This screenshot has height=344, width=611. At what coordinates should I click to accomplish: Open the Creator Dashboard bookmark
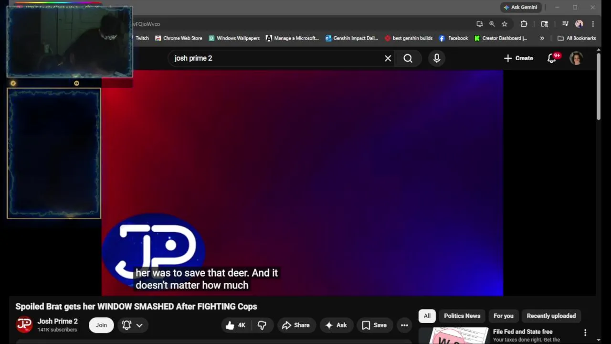click(x=500, y=38)
